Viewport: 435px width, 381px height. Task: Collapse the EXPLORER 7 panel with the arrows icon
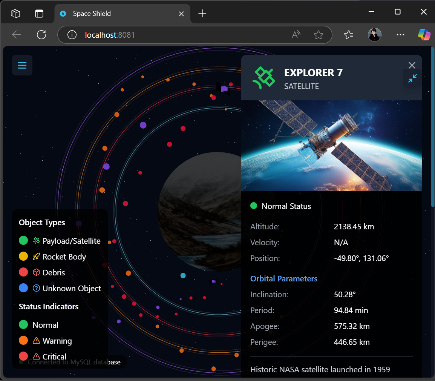click(x=412, y=78)
